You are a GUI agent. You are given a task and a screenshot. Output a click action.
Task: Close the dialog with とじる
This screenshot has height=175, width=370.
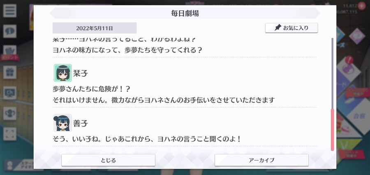(108, 160)
